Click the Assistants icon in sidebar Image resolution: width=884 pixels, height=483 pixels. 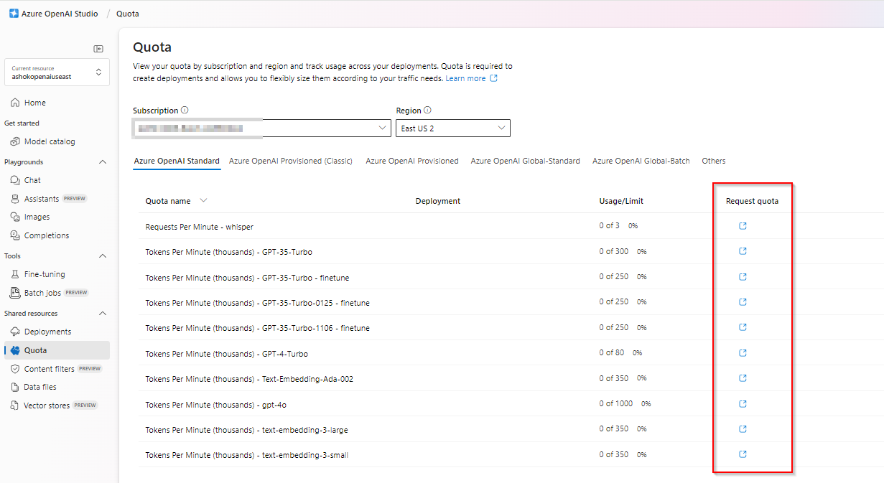(15, 199)
